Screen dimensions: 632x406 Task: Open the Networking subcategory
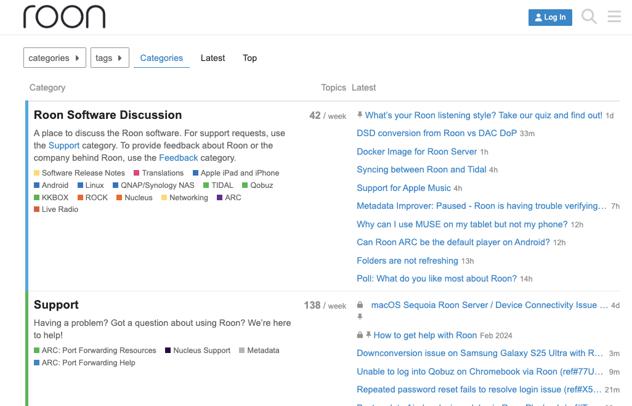pos(185,198)
